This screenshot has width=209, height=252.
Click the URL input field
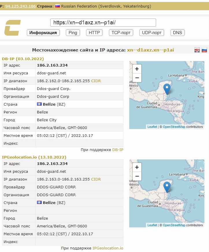pos(103,23)
